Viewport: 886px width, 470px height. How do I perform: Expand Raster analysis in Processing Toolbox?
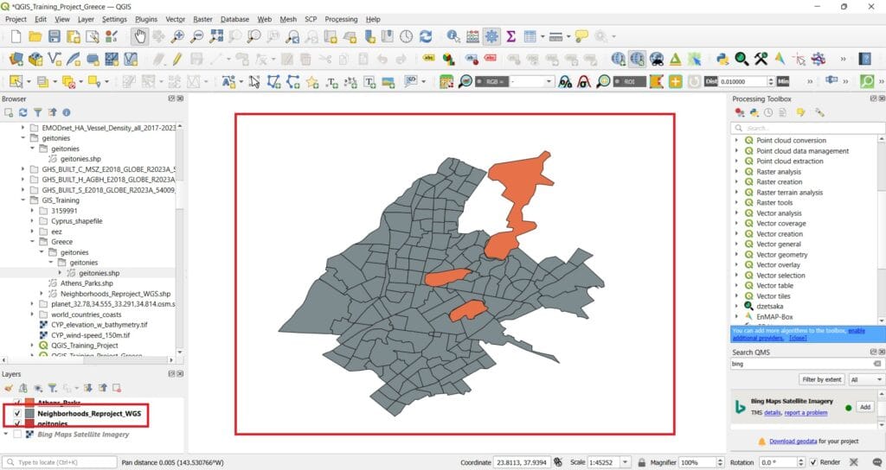(x=736, y=172)
